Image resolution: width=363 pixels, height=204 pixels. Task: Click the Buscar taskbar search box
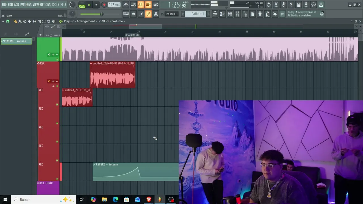coord(44,199)
